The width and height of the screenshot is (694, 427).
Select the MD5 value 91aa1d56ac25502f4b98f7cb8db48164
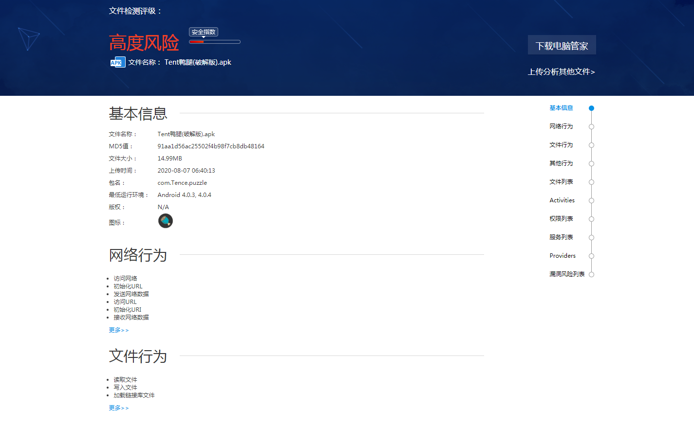point(211,146)
